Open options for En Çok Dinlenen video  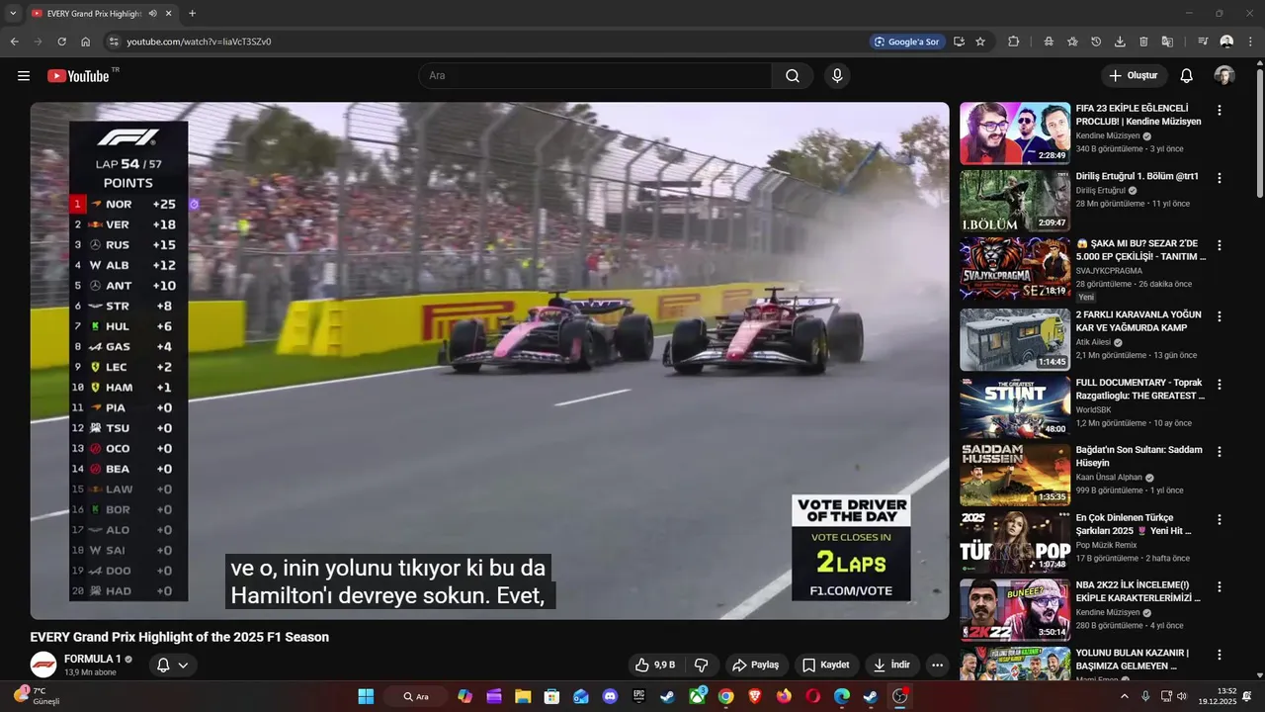[1219, 519]
